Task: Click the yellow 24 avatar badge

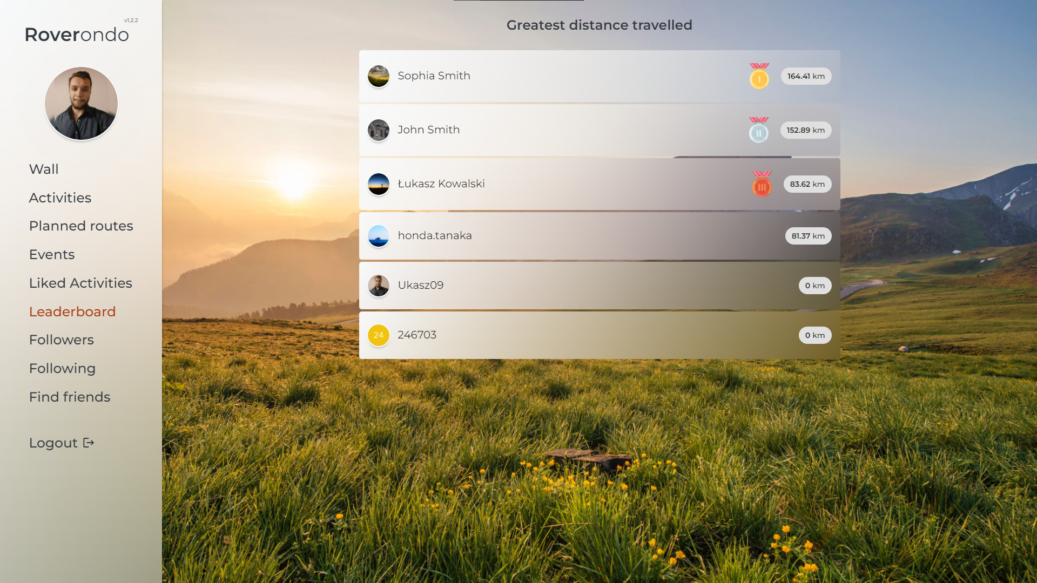Action: point(379,335)
